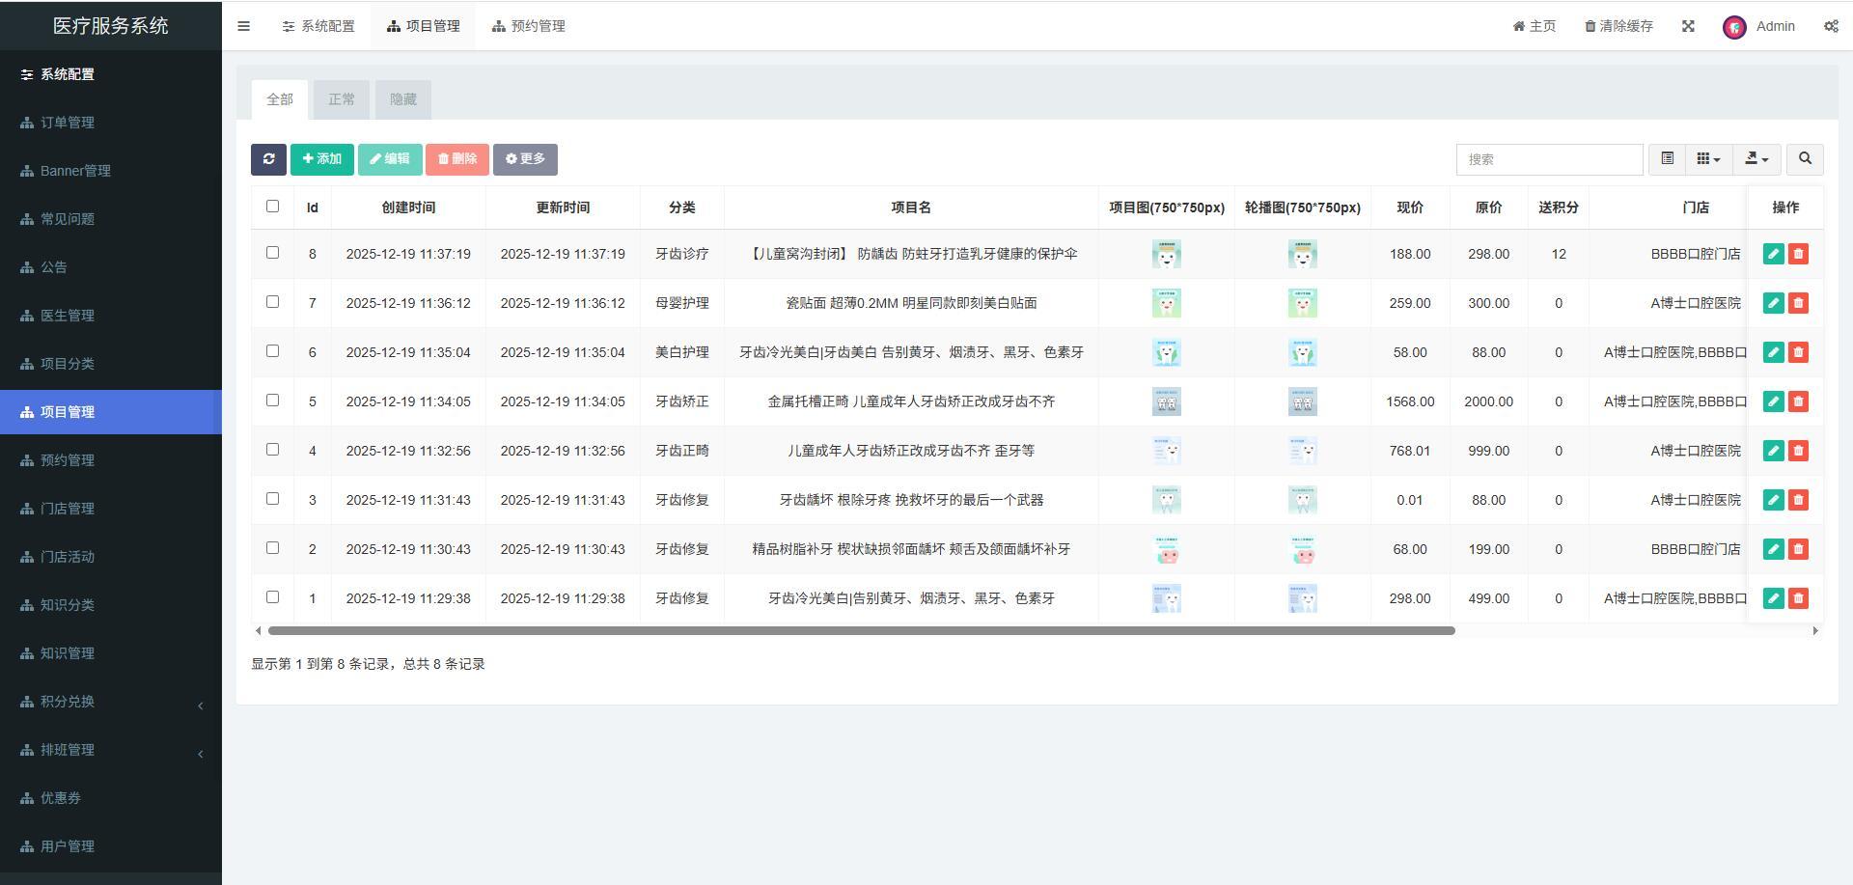This screenshot has height=885, width=1853.
Task: Click the refresh table icon button
Action: [268, 159]
